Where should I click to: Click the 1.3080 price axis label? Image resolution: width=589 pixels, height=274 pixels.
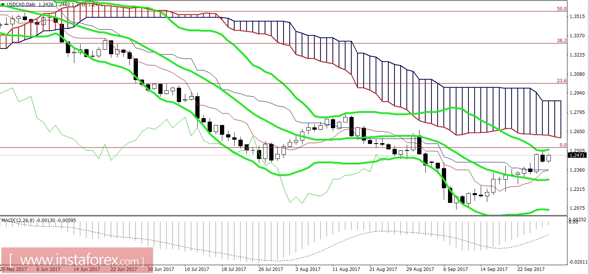tap(578, 74)
